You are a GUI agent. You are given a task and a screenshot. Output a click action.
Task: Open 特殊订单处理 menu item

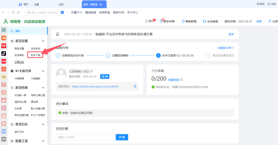[x=38, y=95]
